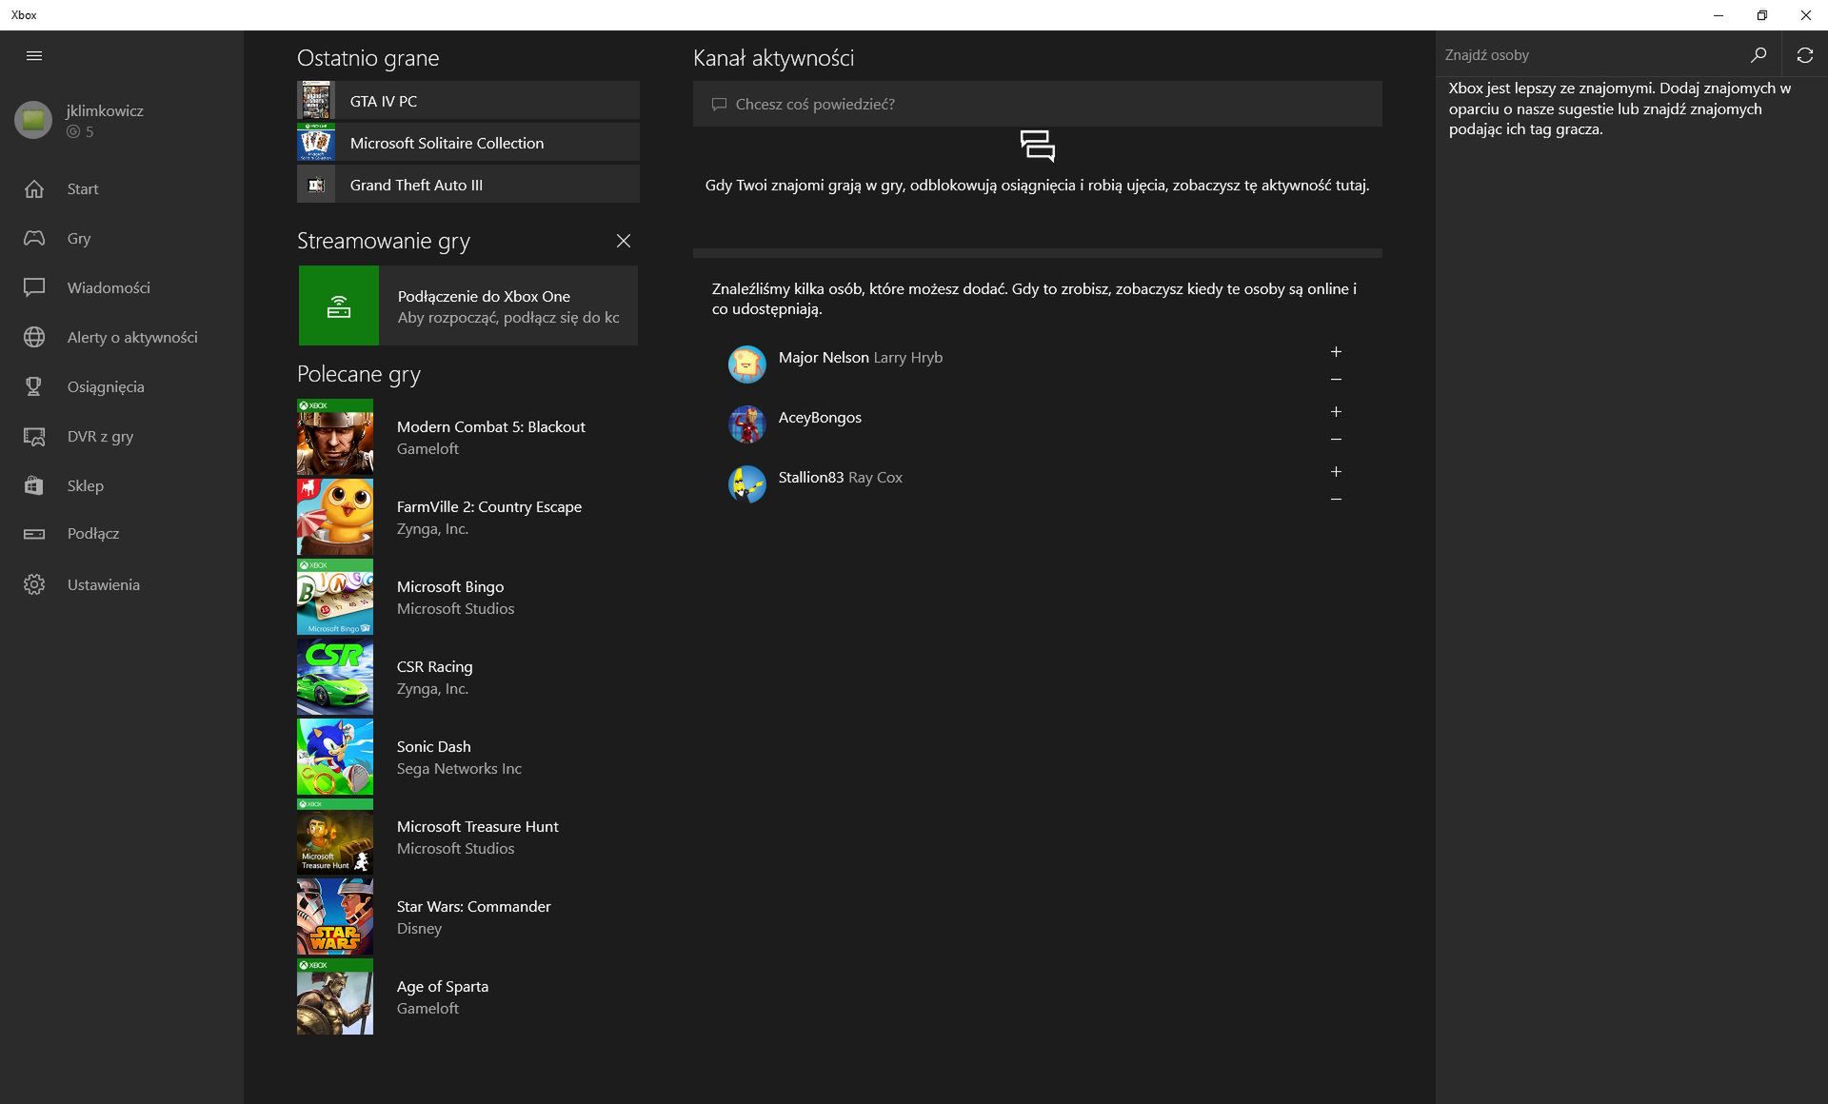Click the Major Nelson name text
1828x1104 pixels.
[824, 357]
